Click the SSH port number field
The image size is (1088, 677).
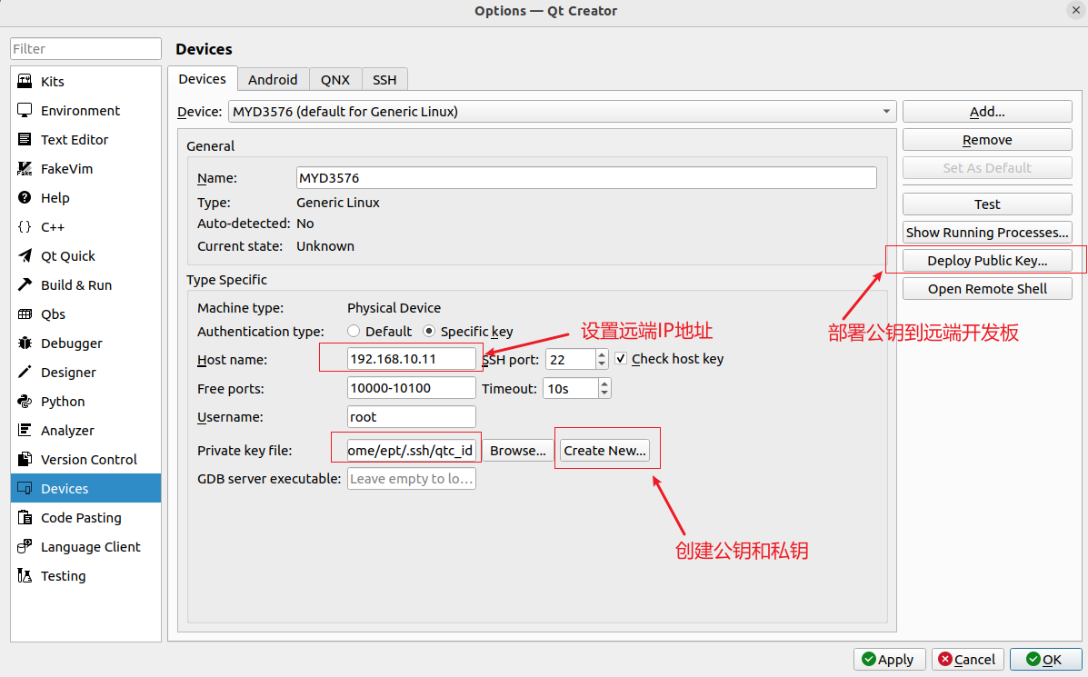point(571,359)
